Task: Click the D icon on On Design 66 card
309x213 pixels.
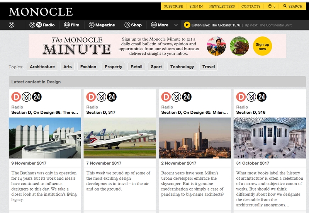Action: click(16, 97)
